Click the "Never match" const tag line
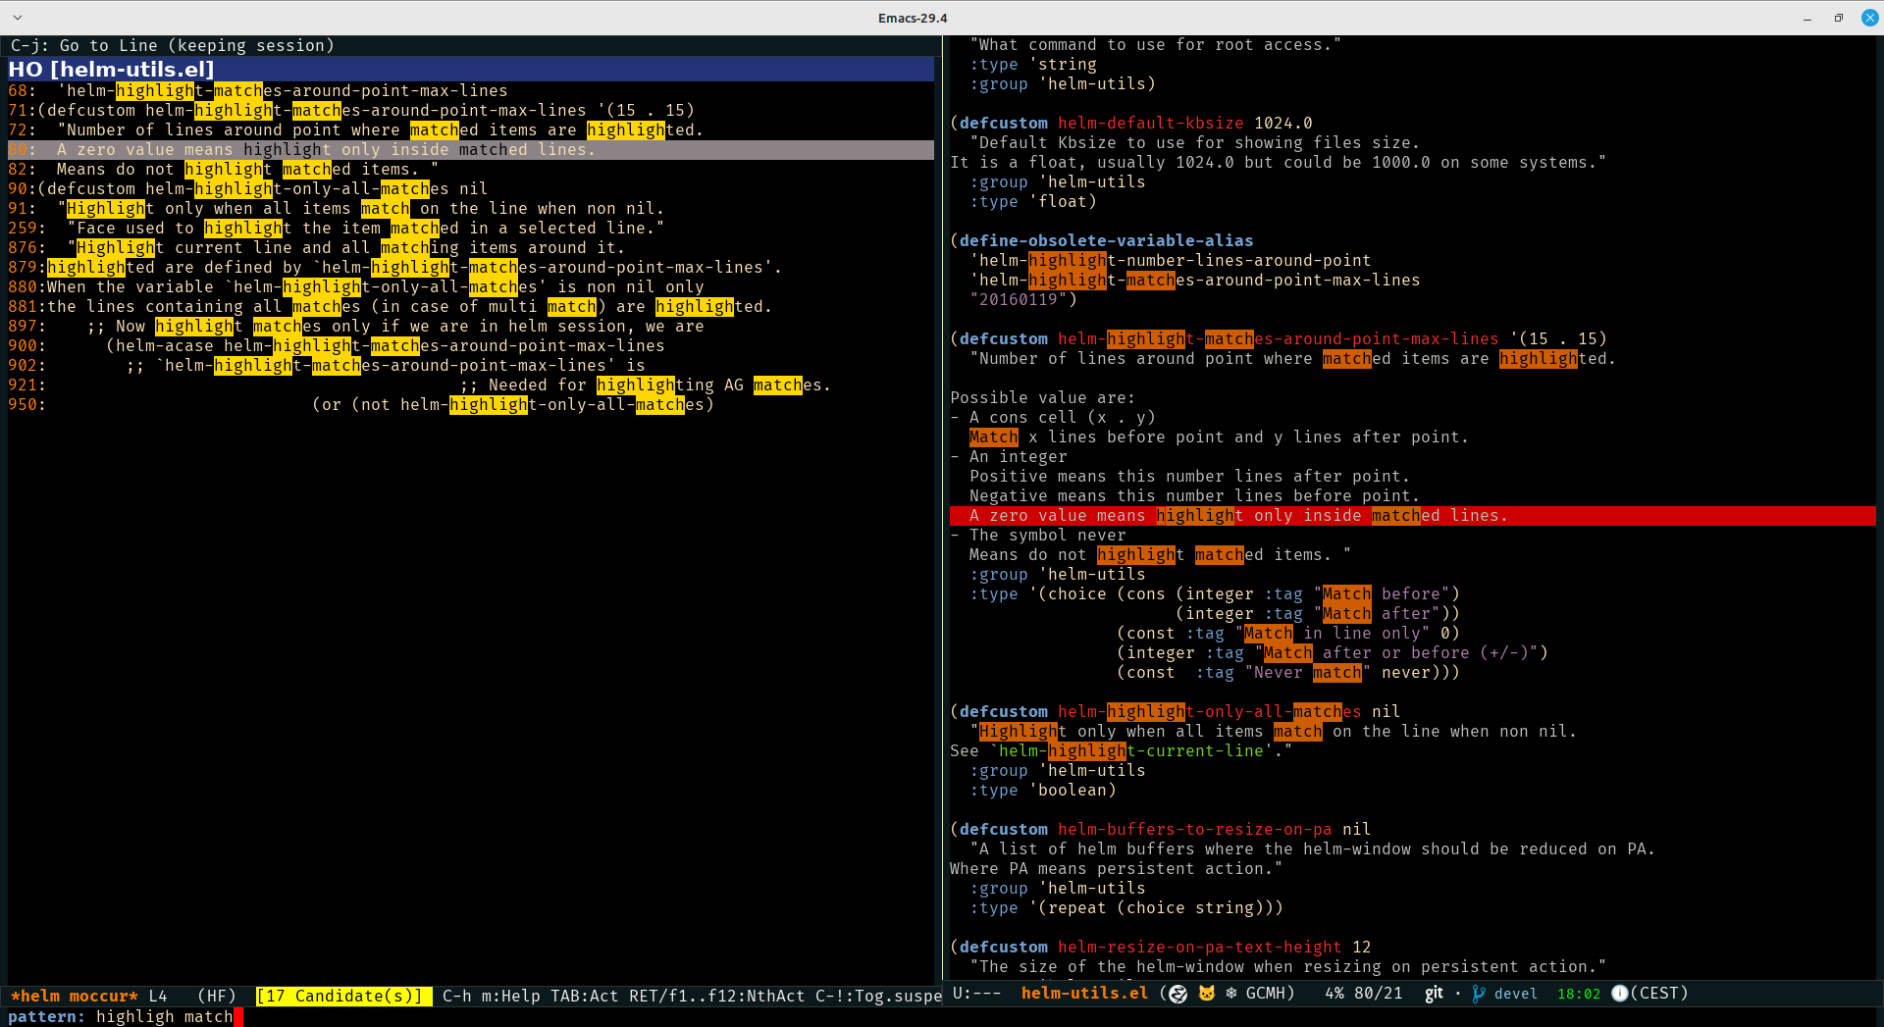The height and width of the screenshot is (1027, 1884). (1288, 672)
